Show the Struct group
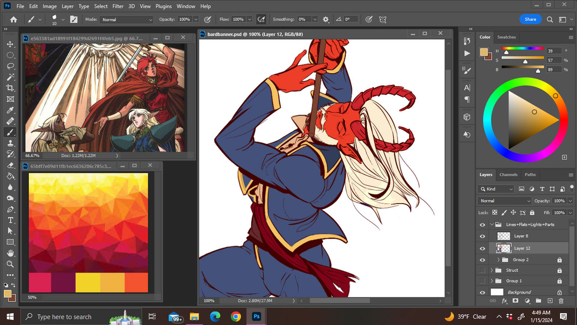The height and width of the screenshot is (325, 577). [x=482, y=270]
